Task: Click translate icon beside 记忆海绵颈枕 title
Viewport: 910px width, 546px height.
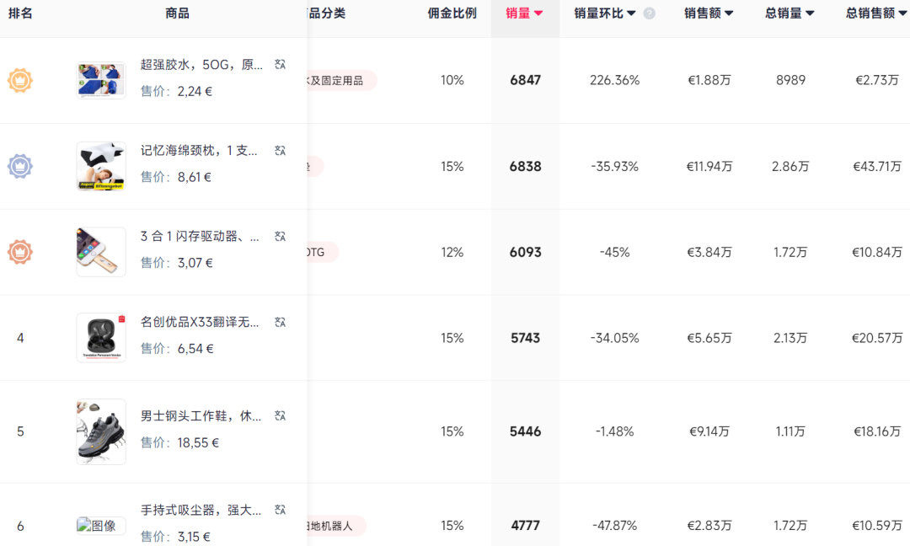Action: pyautogui.click(x=281, y=150)
